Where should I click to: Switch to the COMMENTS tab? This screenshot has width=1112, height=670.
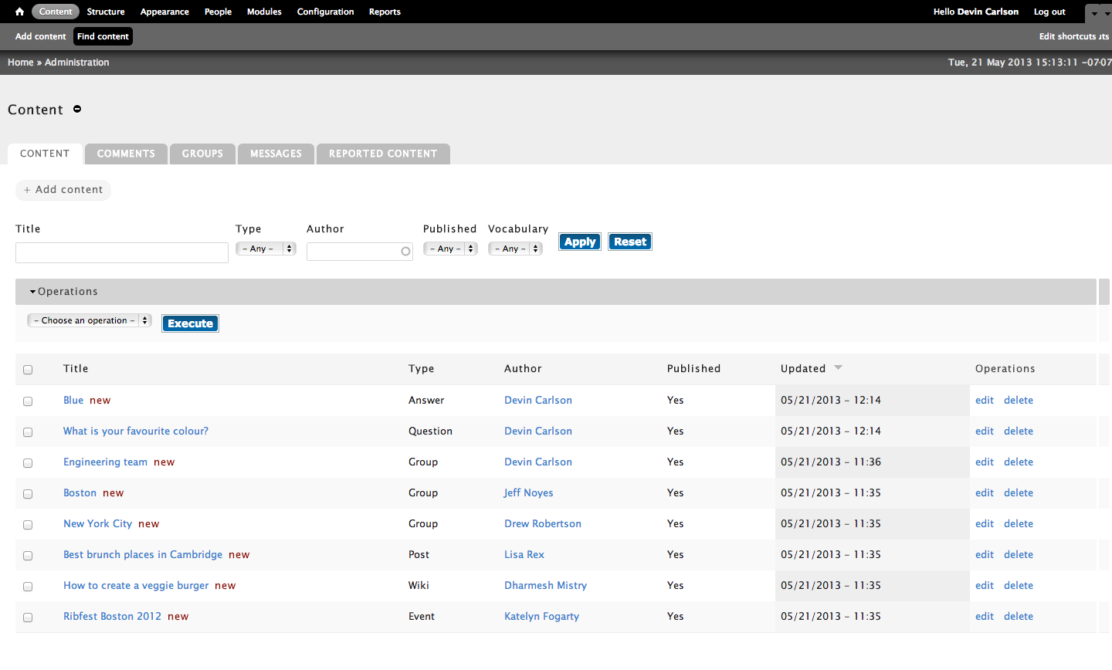(x=126, y=154)
